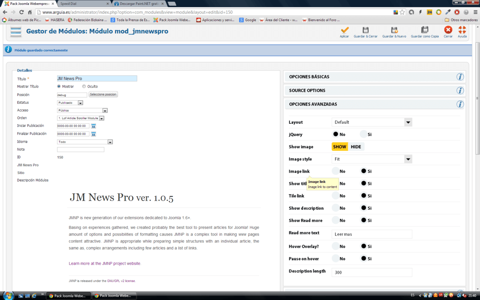This screenshot has height=300, width=480.
Task: Click the browser home icon
Action: pos(30,12)
